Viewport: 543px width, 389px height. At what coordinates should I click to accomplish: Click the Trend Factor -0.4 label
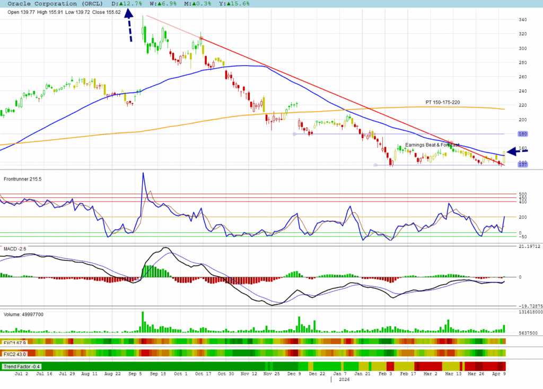coord(22,366)
